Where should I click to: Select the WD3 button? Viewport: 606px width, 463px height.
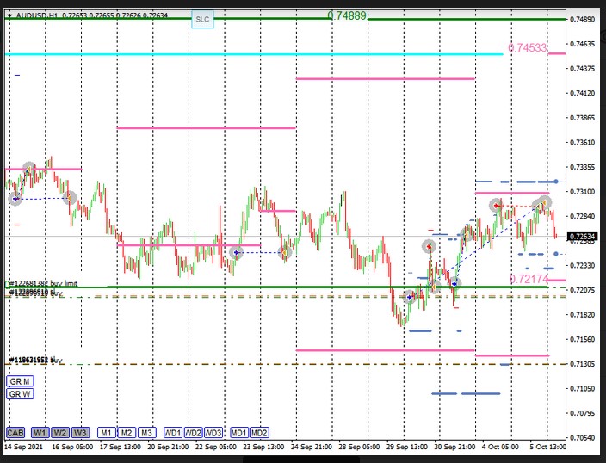(213, 432)
